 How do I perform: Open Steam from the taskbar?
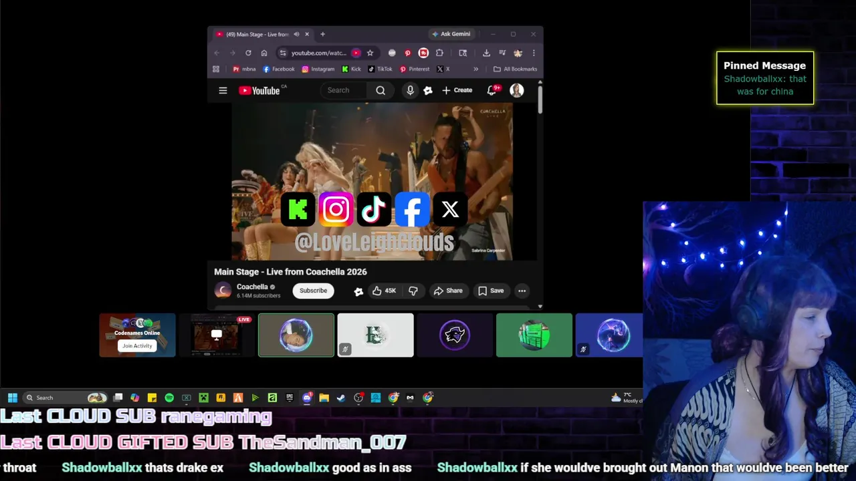click(341, 397)
